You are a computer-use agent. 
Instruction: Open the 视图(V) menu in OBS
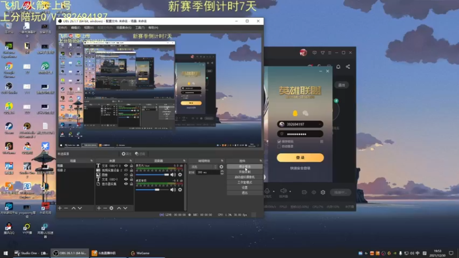[x=89, y=28]
